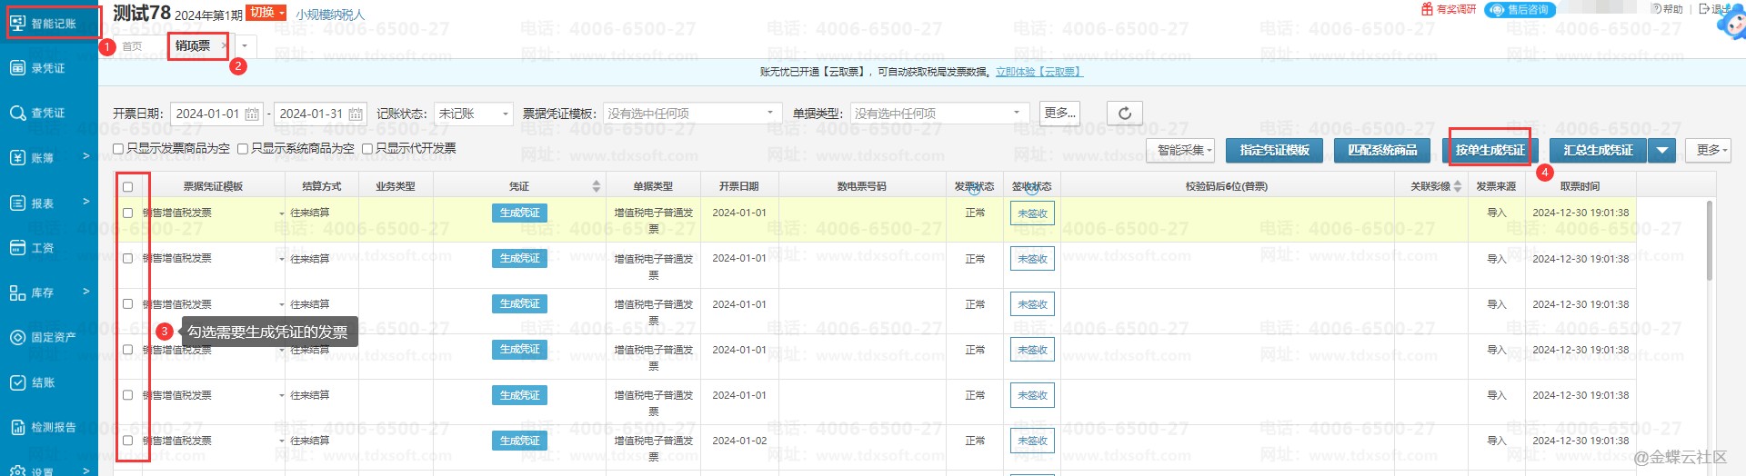Enable 只显示发票商品为空 checkbox
The height and width of the screenshot is (476, 1746).
tap(118, 149)
